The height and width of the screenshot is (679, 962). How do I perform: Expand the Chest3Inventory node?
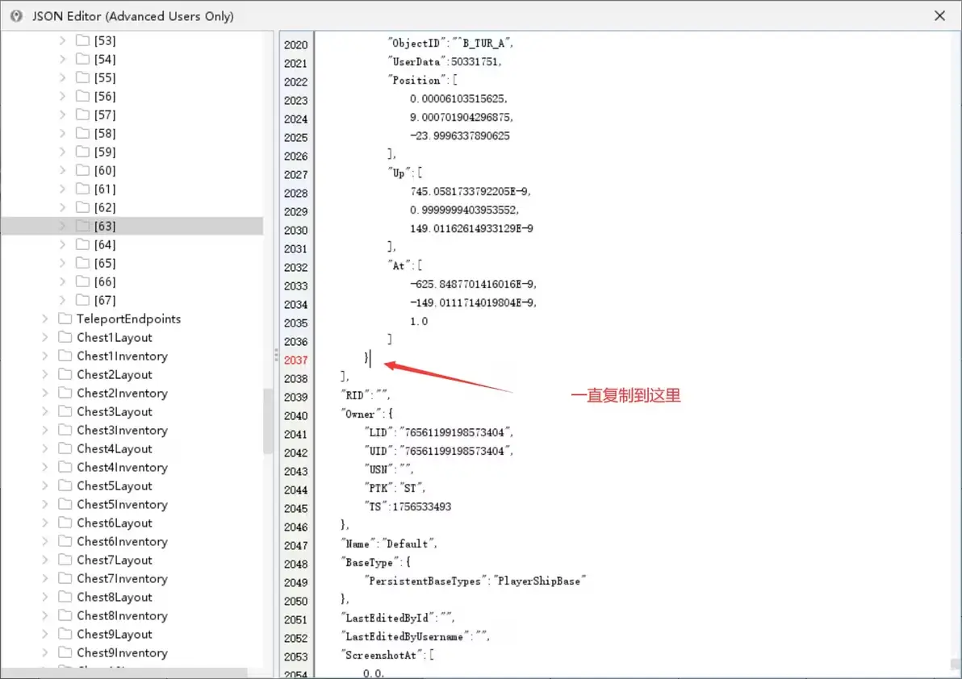(x=44, y=430)
